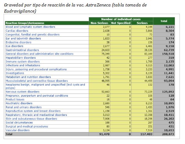
Task: Open Infections and infestations link
Action: [x=23, y=65]
